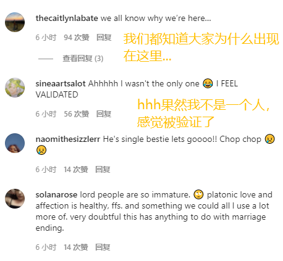
Task: Reply to sineaartsalot's comment via 回复
Action: coord(104,114)
